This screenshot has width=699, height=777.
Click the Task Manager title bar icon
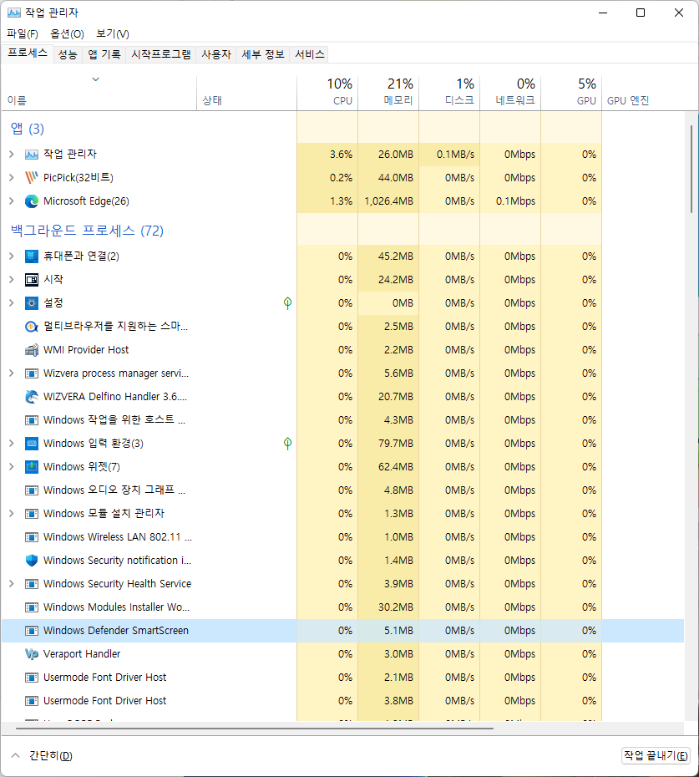pos(14,13)
